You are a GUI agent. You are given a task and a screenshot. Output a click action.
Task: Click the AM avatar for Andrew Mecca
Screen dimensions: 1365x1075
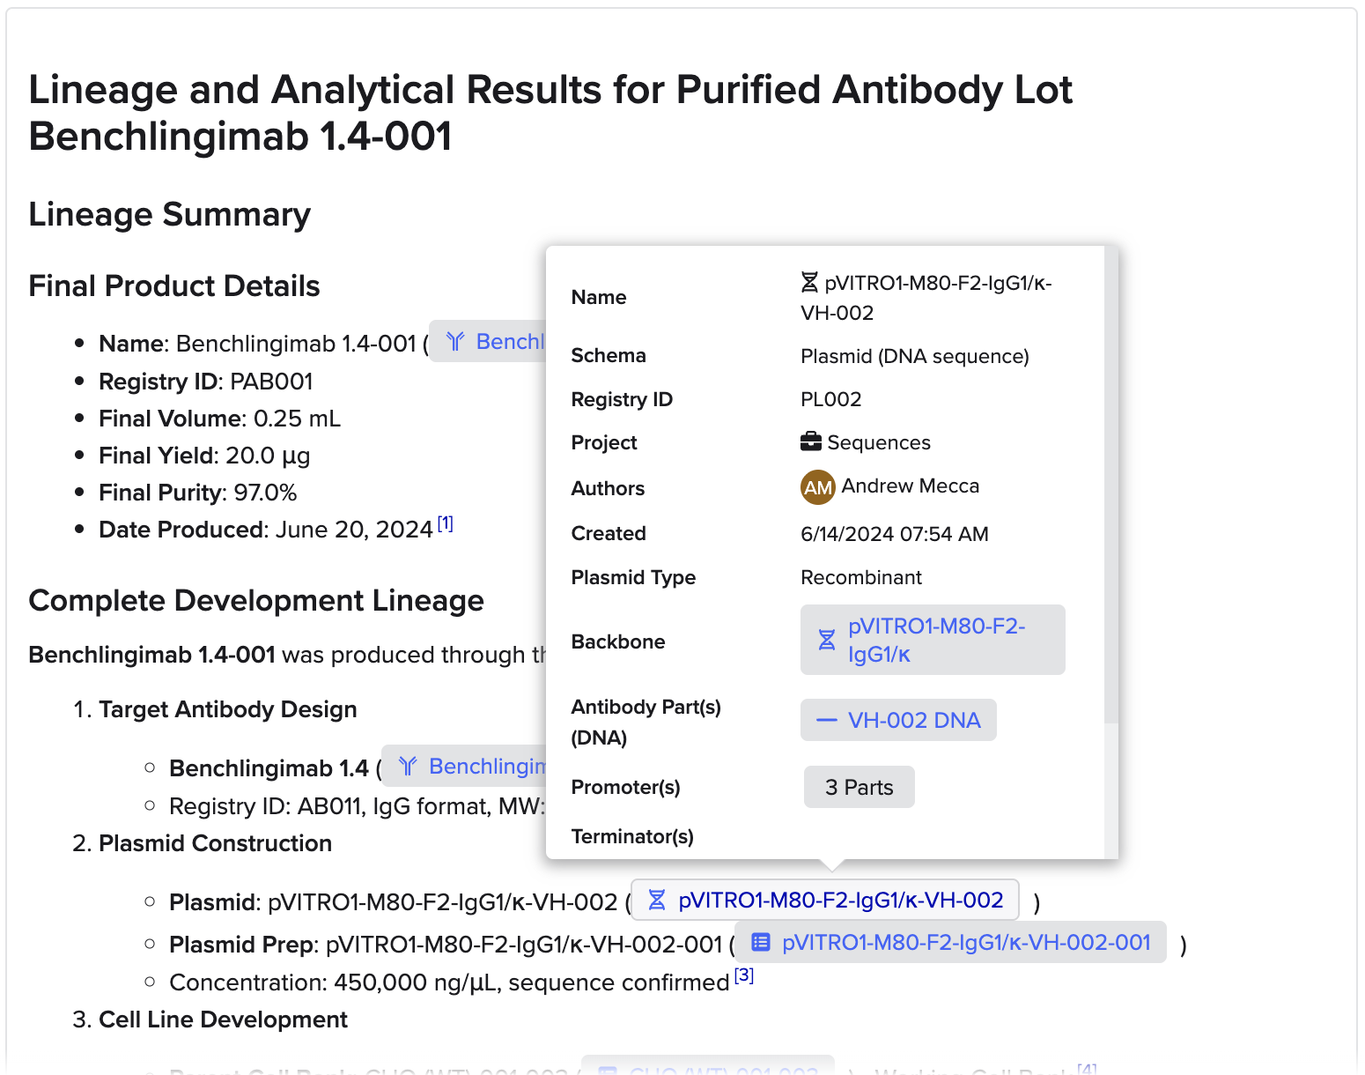point(817,487)
